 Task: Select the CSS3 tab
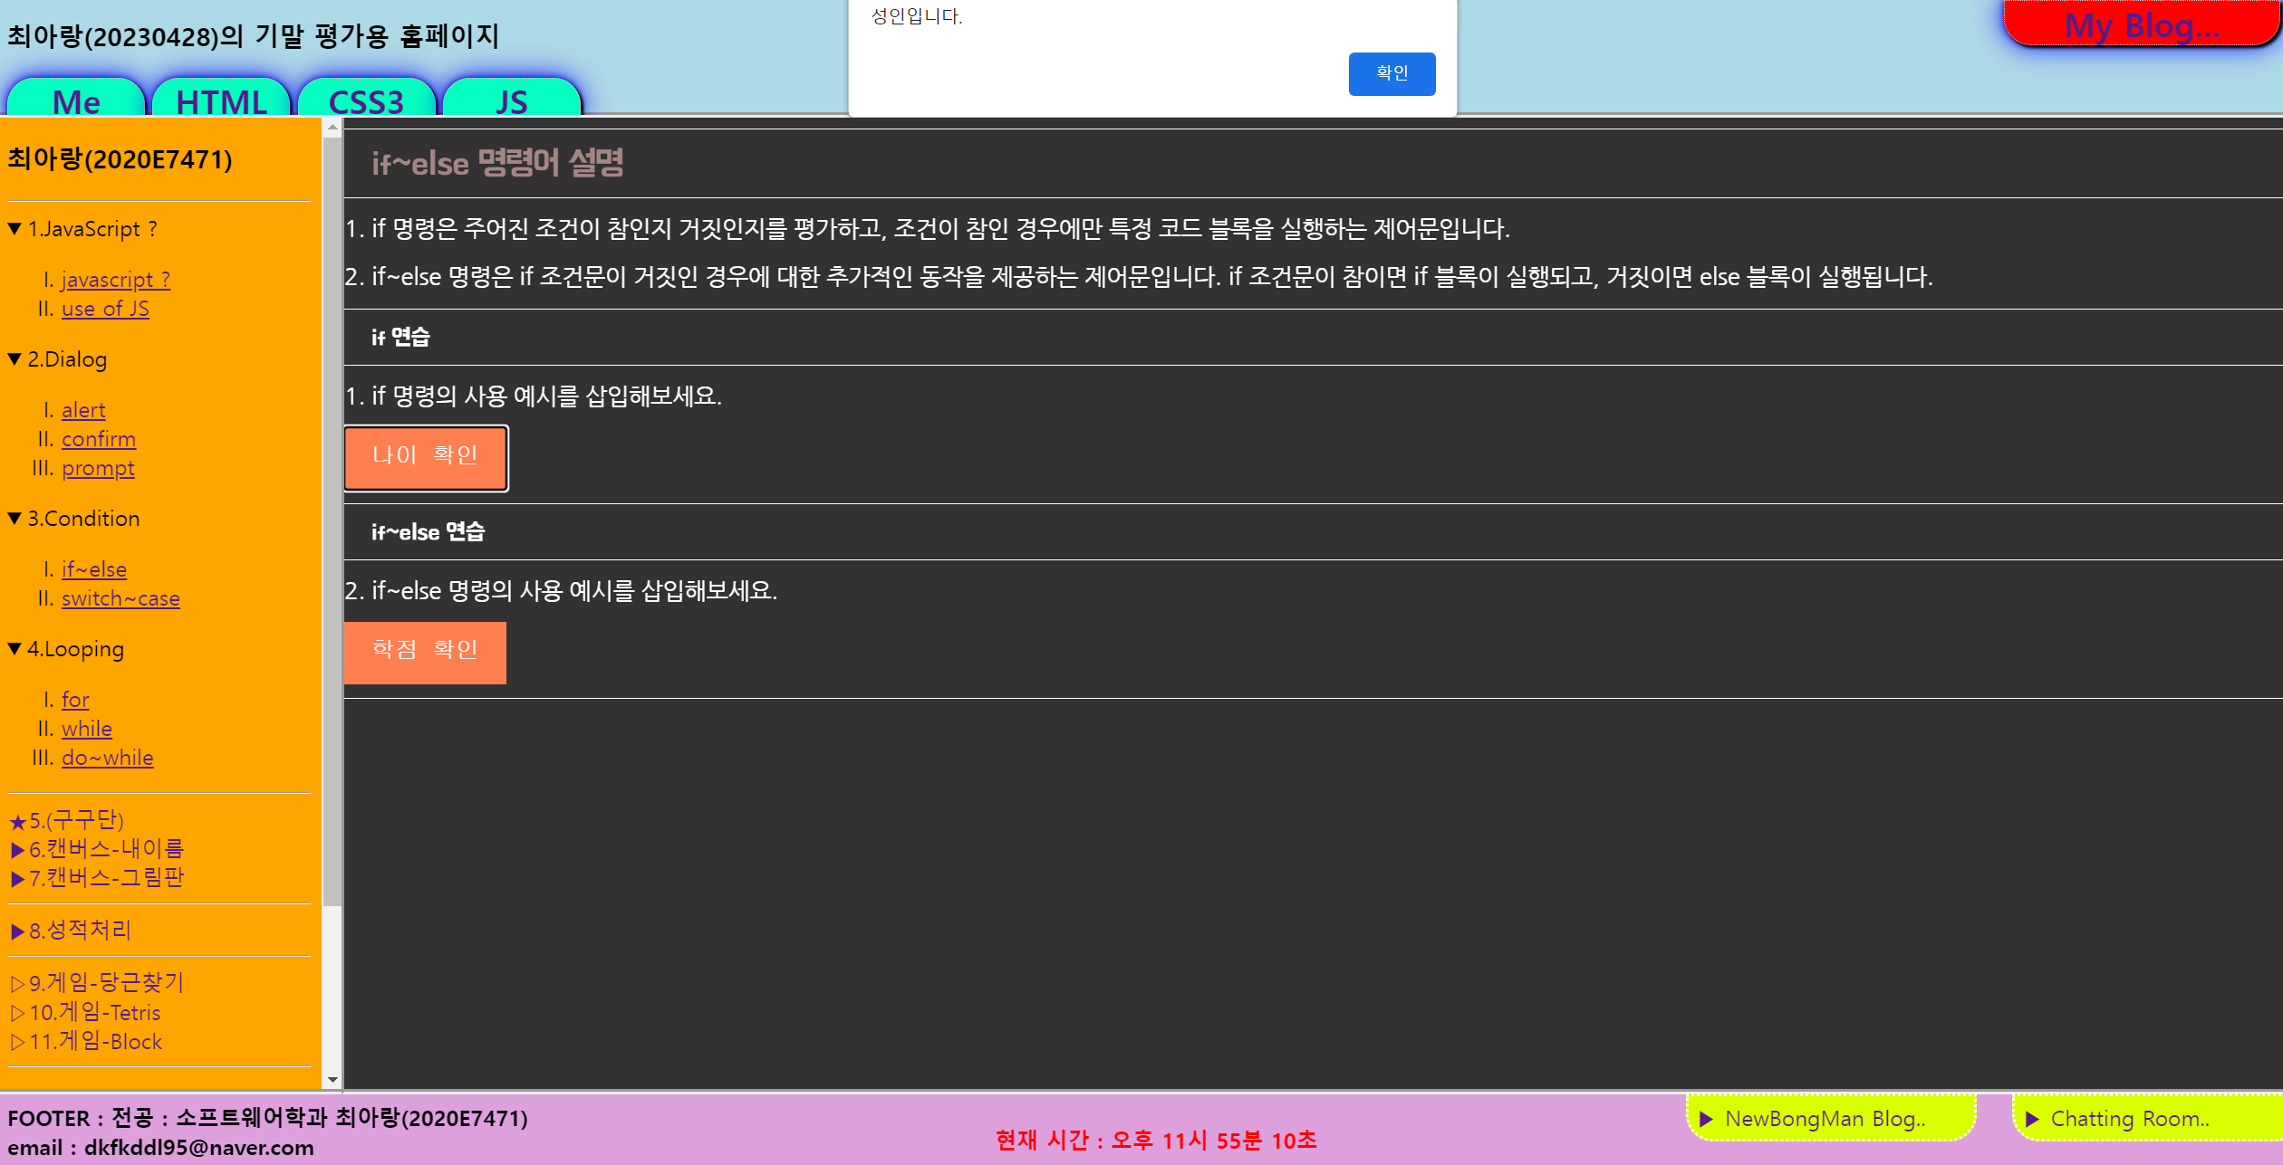pyautogui.click(x=366, y=100)
